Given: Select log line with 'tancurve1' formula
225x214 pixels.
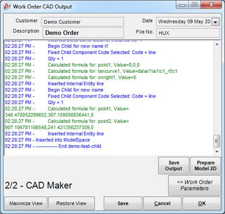Looking at the screenshot, I should (x=91, y=71).
